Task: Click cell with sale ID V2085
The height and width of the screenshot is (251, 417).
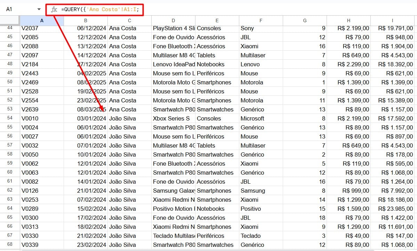Action: 42,37
